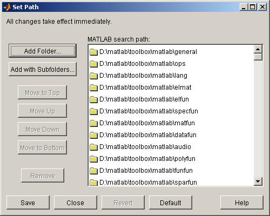Click the Move Down button

coord(42,129)
